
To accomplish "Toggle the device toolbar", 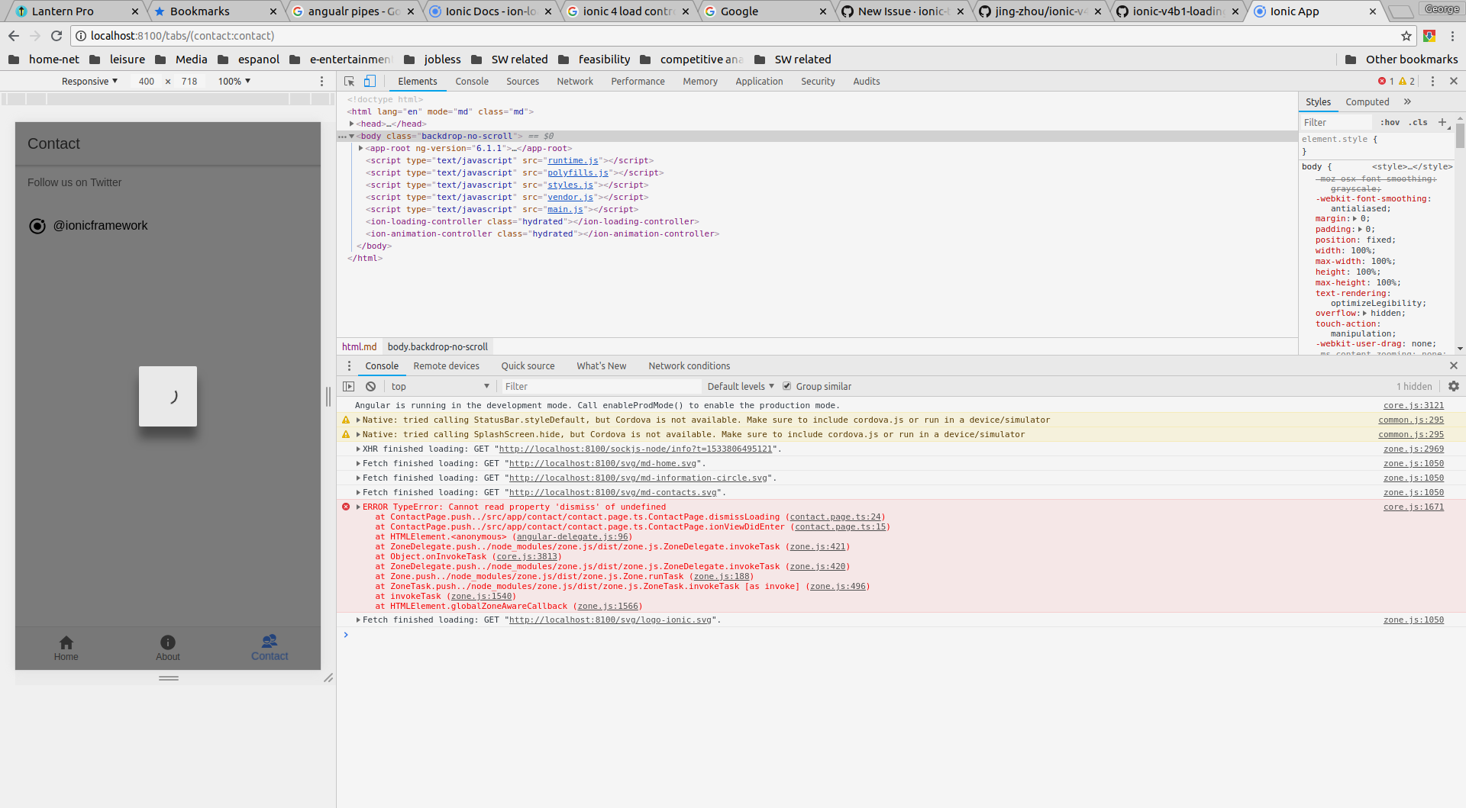I will pyautogui.click(x=370, y=81).
